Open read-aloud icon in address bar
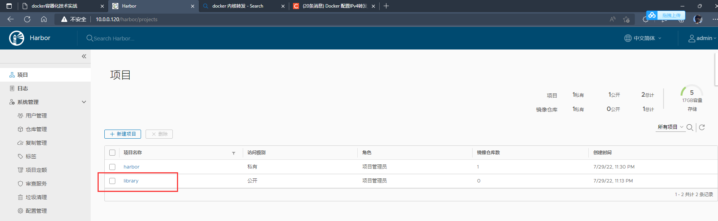 click(x=613, y=19)
